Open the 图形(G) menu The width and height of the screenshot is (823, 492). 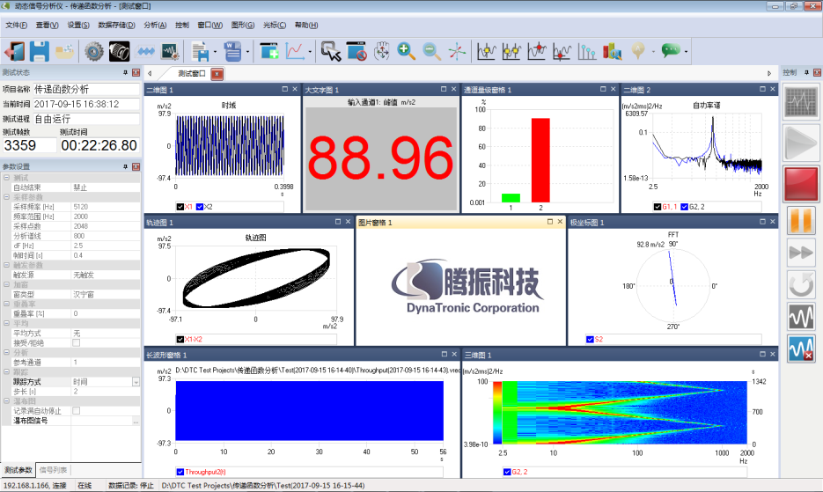click(x=242, y=26)
